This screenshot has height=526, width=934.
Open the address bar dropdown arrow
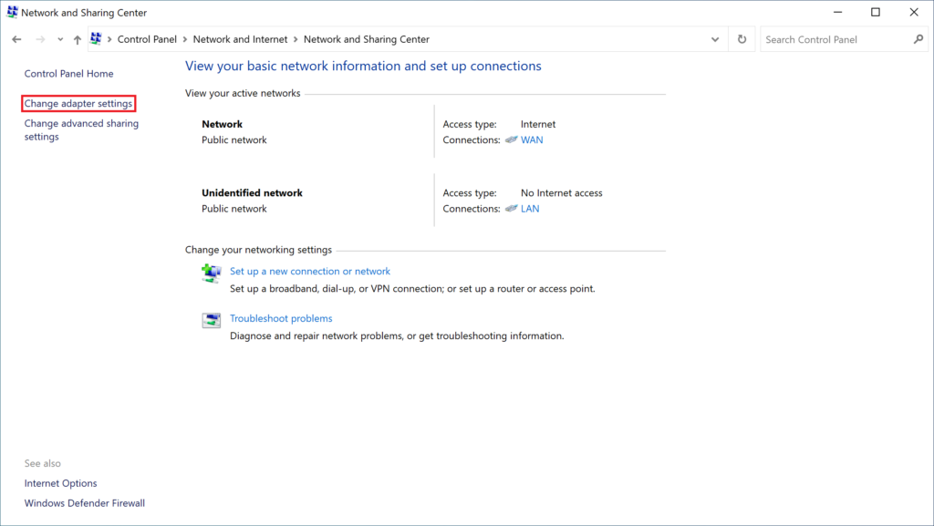pos(714,39)
